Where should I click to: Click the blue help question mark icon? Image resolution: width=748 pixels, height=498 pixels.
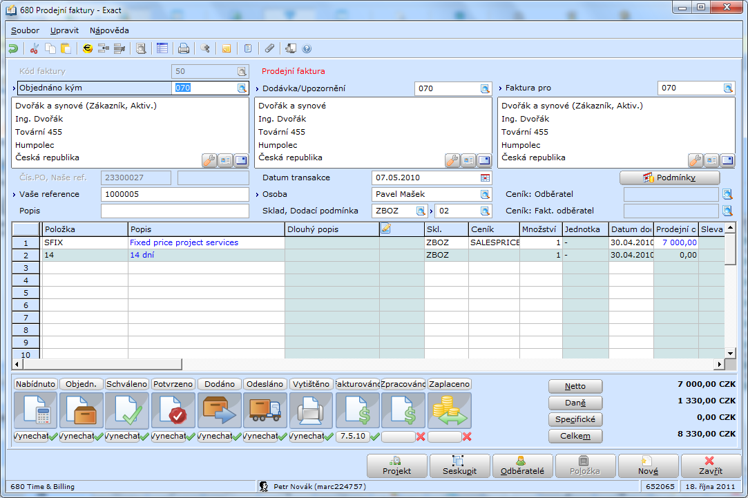click(x=307, y=48)
